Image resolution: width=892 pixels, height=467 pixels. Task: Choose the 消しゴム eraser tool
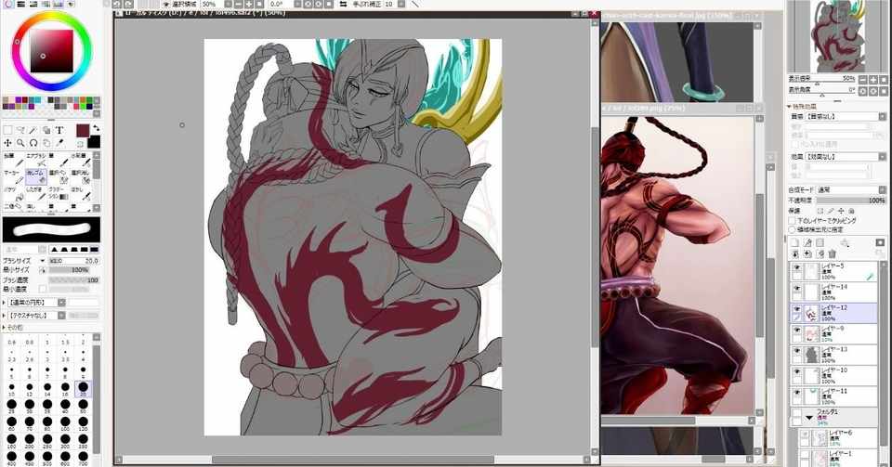36,176
